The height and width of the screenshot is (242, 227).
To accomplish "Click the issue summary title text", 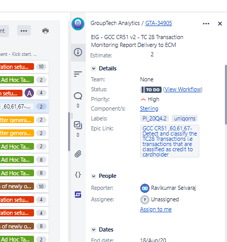I will tap(137, 41).
